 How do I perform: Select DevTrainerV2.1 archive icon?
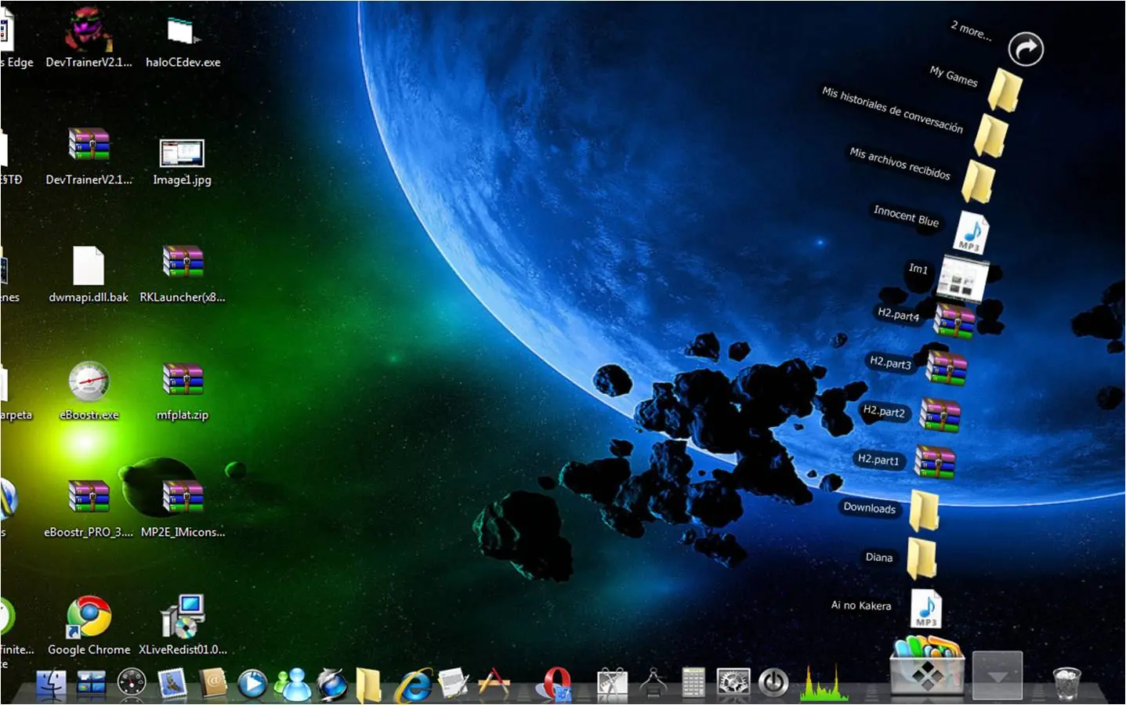tap(89, 146)
